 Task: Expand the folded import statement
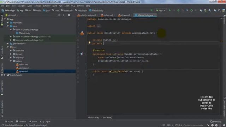coord(99,26)
